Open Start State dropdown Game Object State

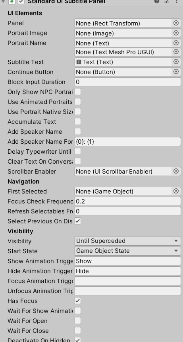point(127,251)
